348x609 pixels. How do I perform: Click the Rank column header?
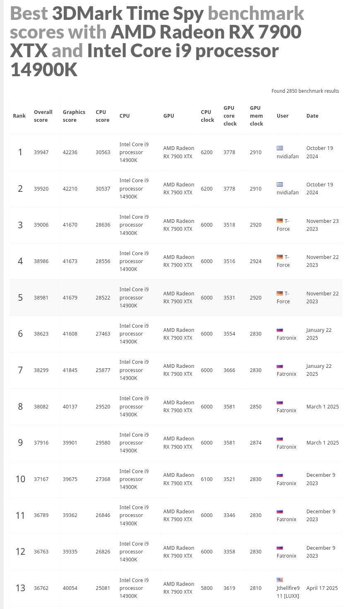click(19, 116)
